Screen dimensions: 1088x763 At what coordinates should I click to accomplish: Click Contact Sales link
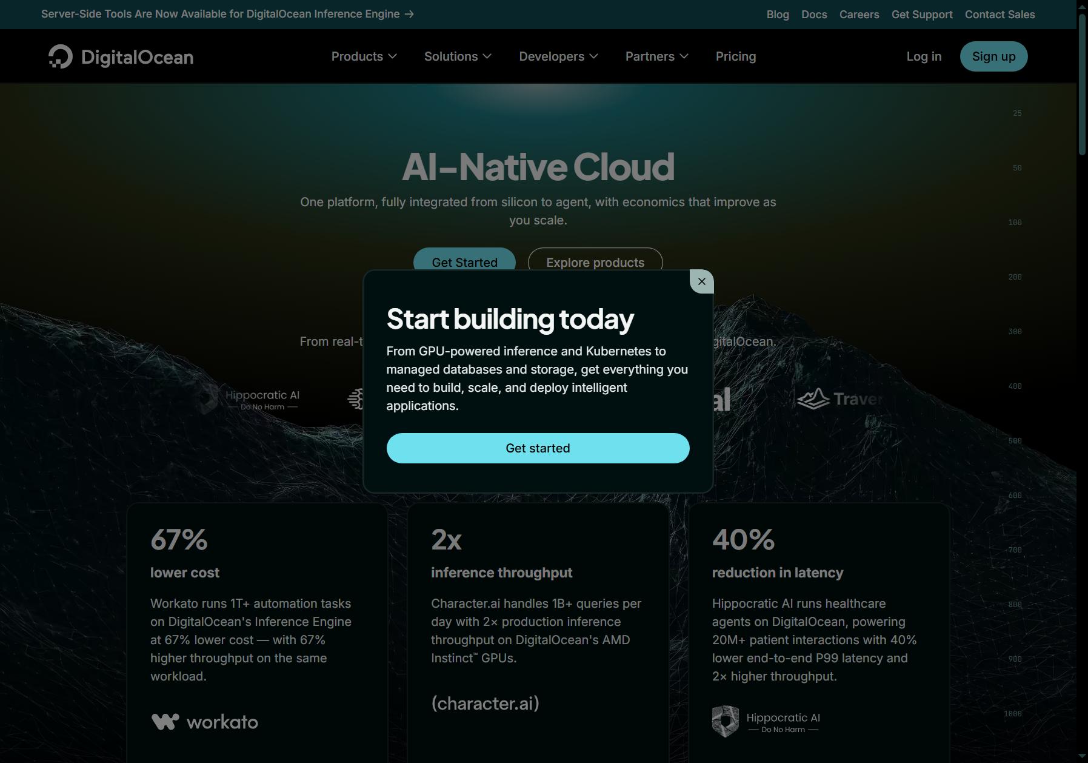1000,15
